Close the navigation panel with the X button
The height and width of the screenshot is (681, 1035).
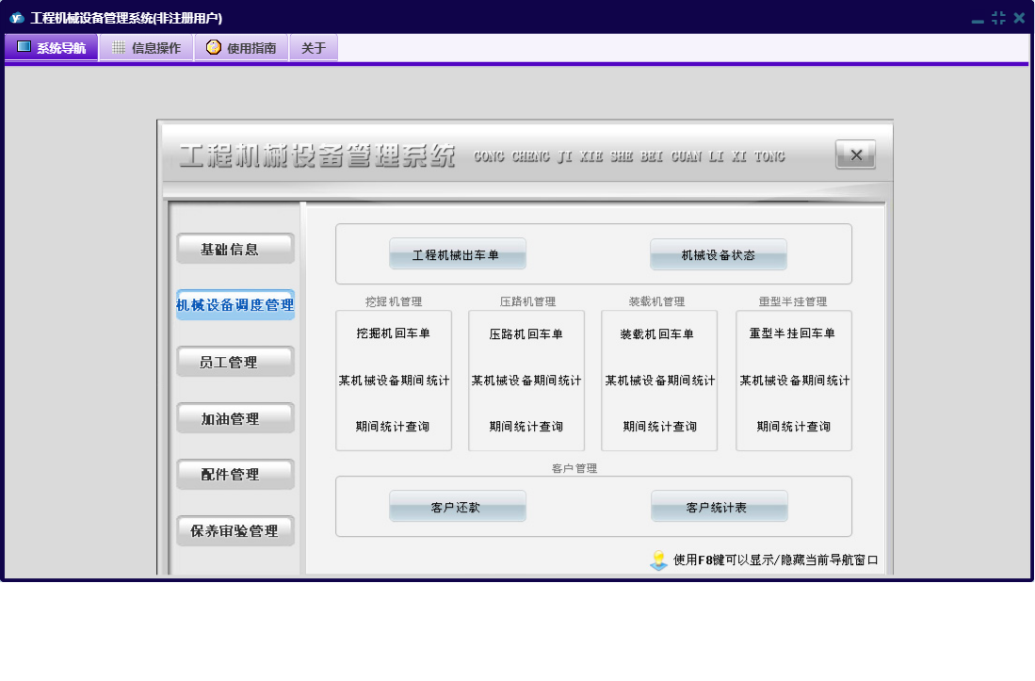tap(855, 155)
